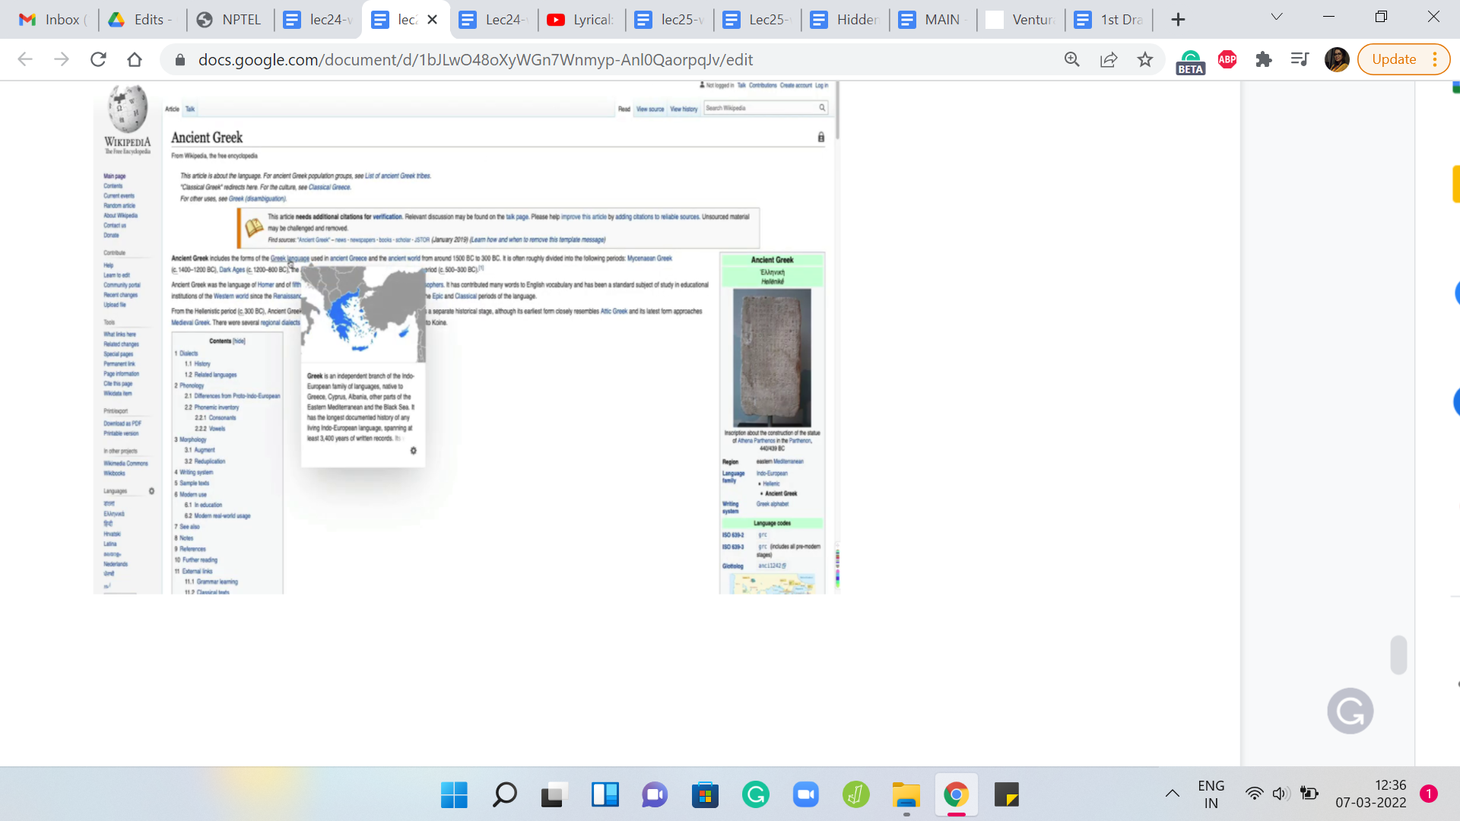Image resolution: width=1460 pixels, height=821 pixels.
Task: Open the BETA extension icon
Action: point(1190,61)
